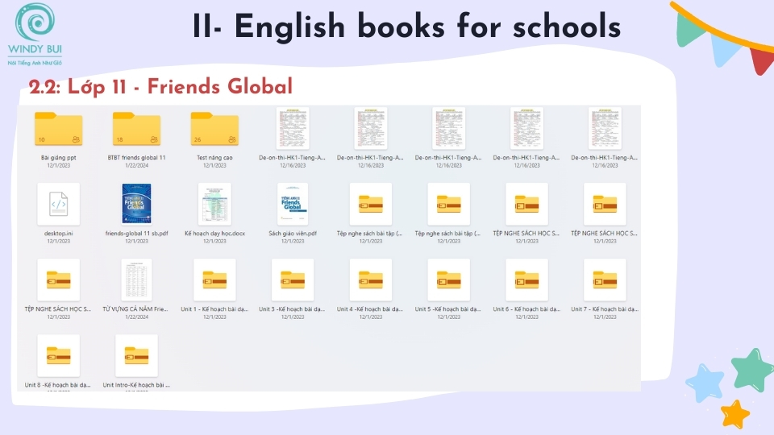Click the first De-on-thi-HK1 exam document thumbnail
The width and height of the screenshot is (774, 435).
pos(292,128)
